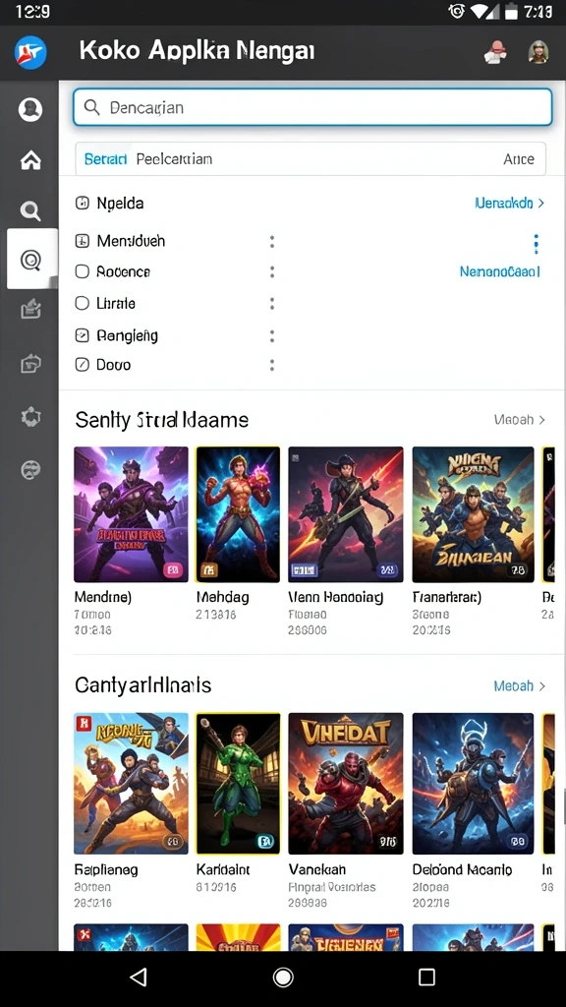This screenshot has width=566, height=1007.
Task: Click the Tranarkran title text
Action: click(x=447, y=597)
